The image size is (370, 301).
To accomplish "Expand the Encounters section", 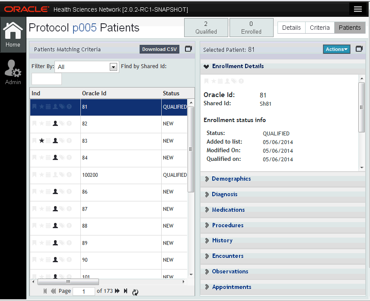I will pos(207,256).
